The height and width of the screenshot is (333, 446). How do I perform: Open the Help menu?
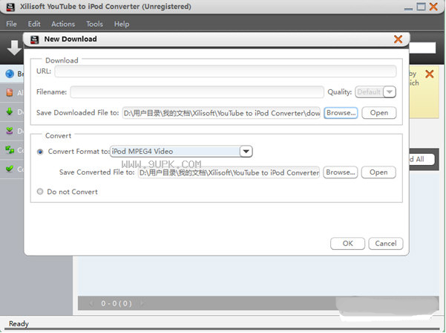122,24
